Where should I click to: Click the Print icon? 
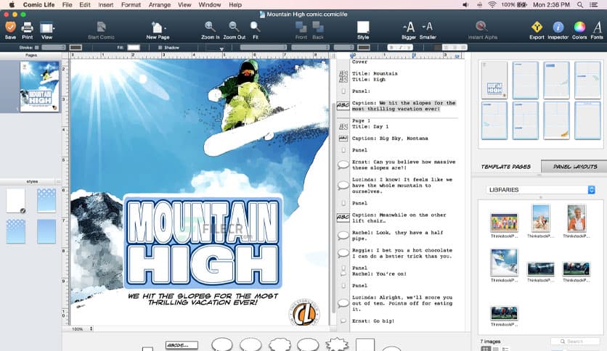(x=28, y=28)
